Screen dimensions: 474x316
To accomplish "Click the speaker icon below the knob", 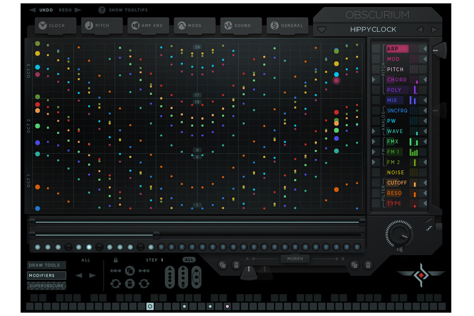I will click(399, 250).
